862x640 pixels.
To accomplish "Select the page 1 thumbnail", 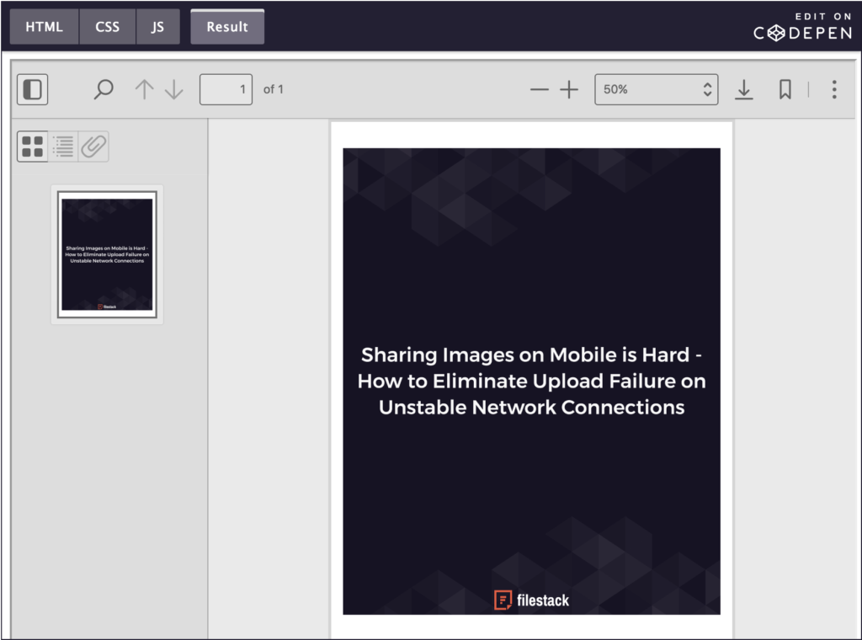I will tap(107, 253).
